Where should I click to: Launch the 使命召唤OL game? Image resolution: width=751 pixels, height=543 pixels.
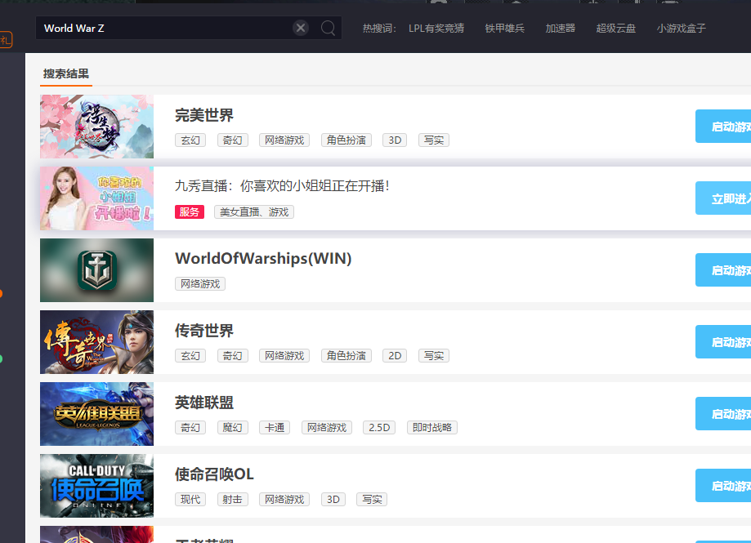click(x=723, y=486)
